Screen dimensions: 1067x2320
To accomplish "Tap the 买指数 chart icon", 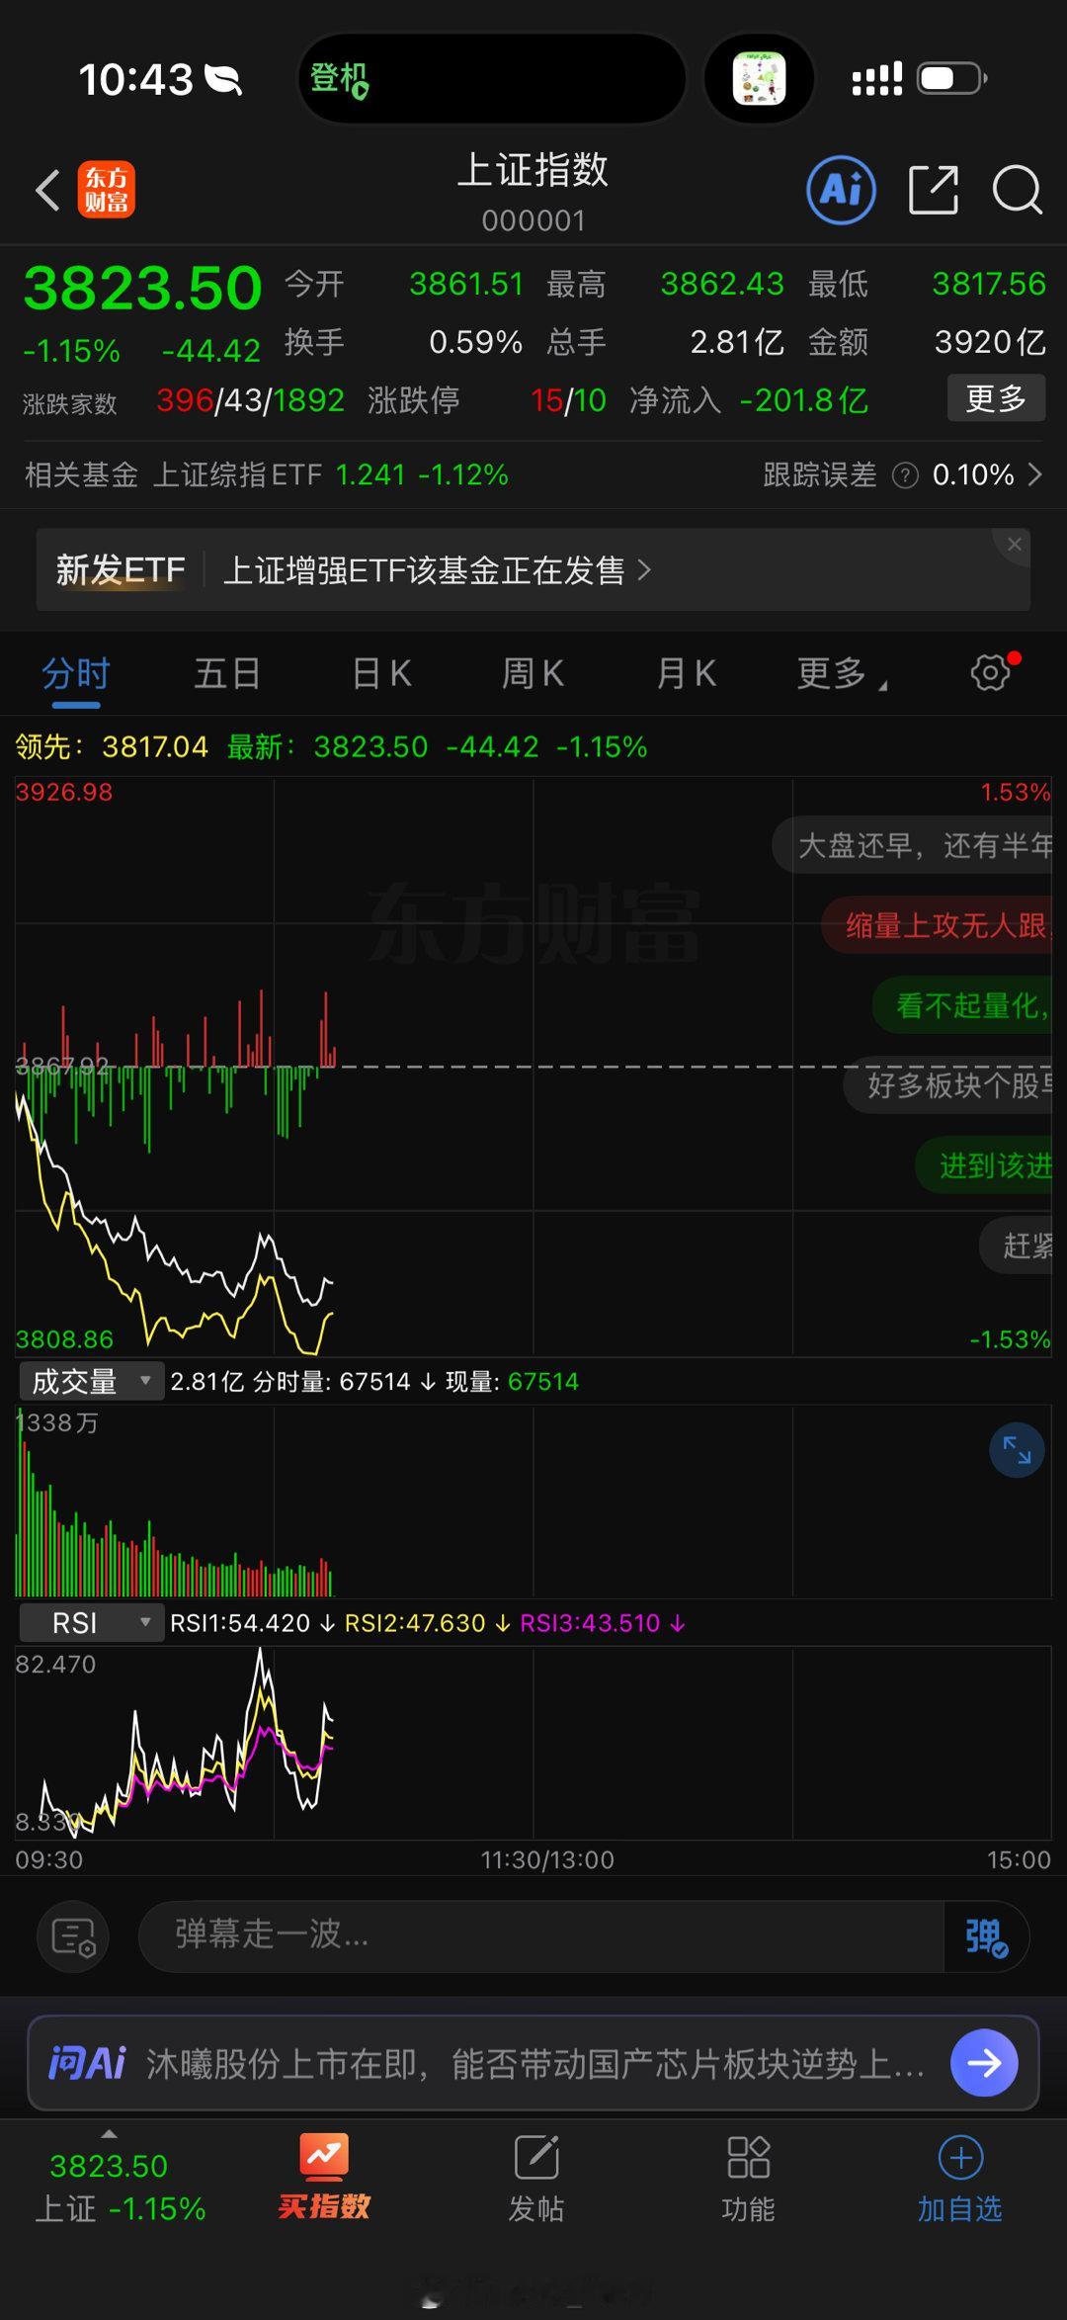I will pos(324,2156).
